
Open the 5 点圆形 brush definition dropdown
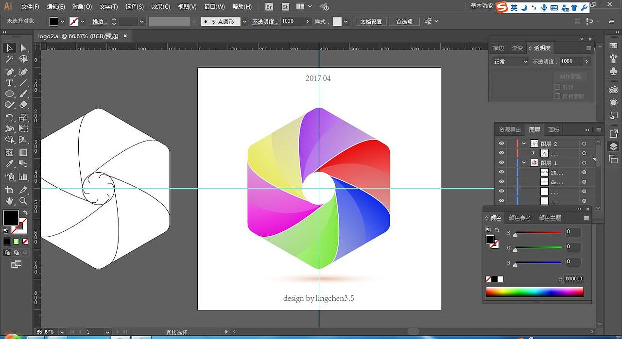point(244,21)
